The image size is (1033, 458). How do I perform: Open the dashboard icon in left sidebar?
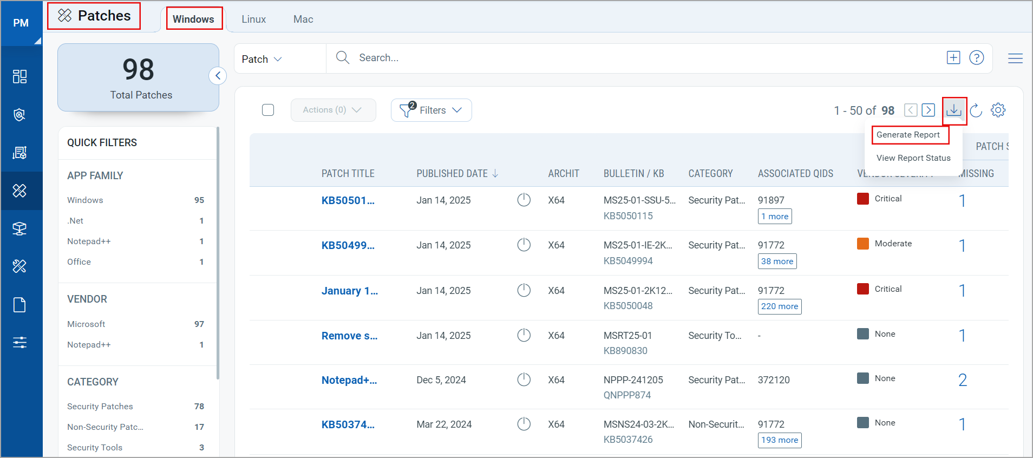click(20, 76)
